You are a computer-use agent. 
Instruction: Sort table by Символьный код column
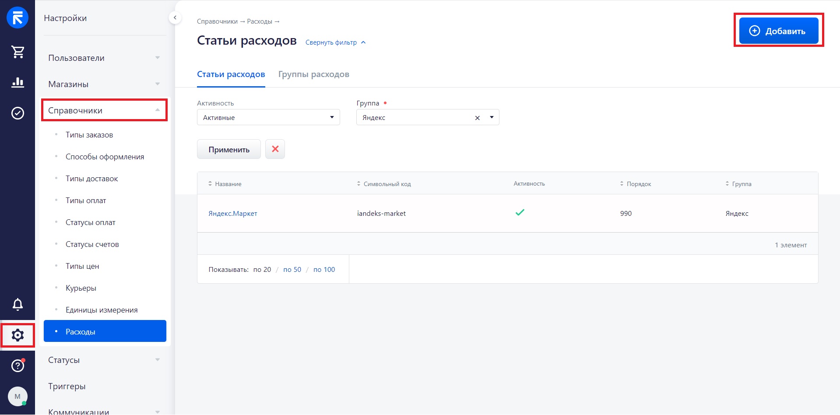click(384, 184)
